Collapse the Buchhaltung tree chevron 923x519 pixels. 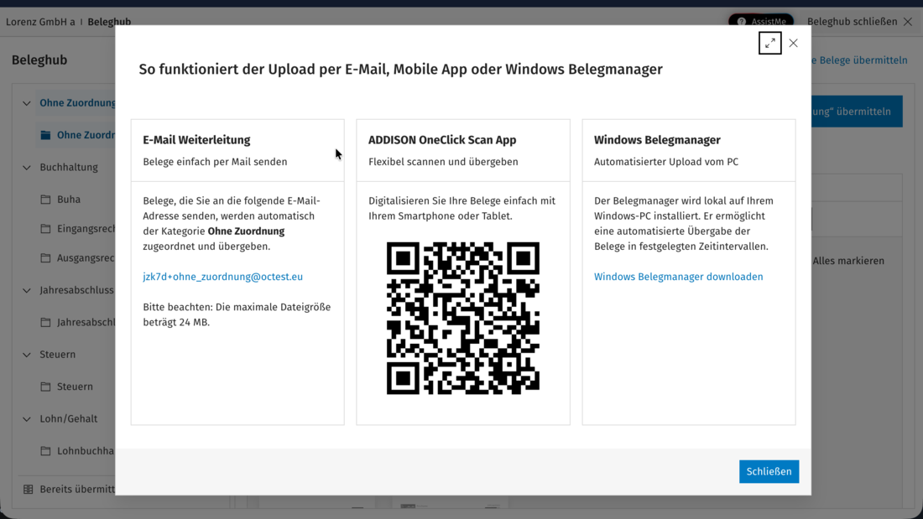pos(27,167)
